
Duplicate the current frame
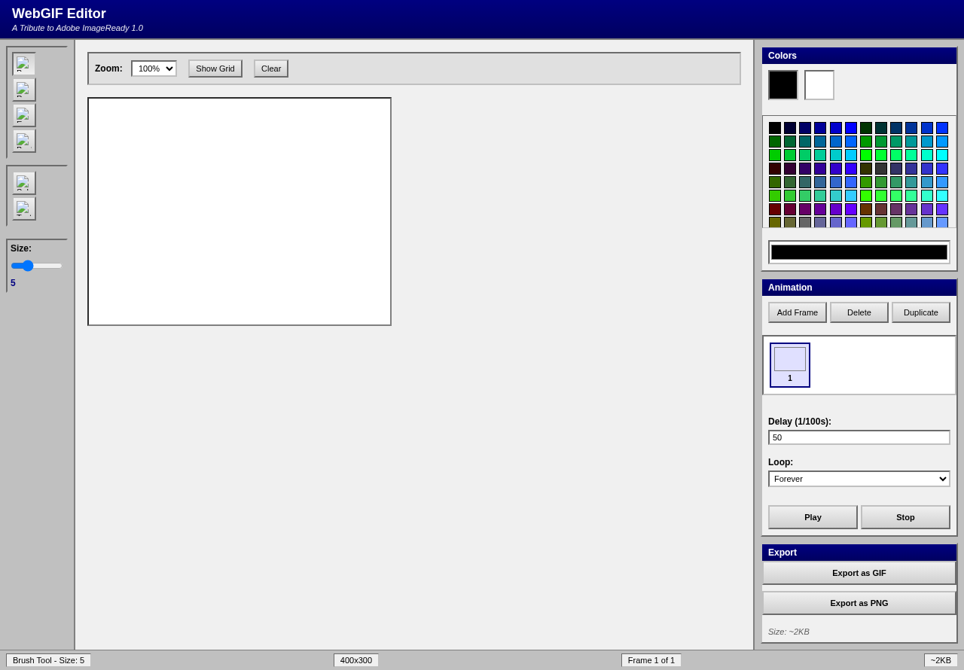point(920,312)
